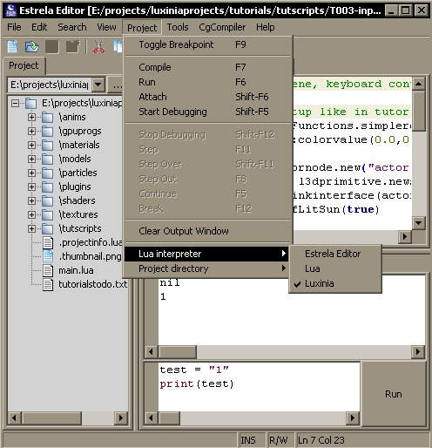Expand the \models tree node
This screenshot has width=432, height=448.
[x=31, y=159]
